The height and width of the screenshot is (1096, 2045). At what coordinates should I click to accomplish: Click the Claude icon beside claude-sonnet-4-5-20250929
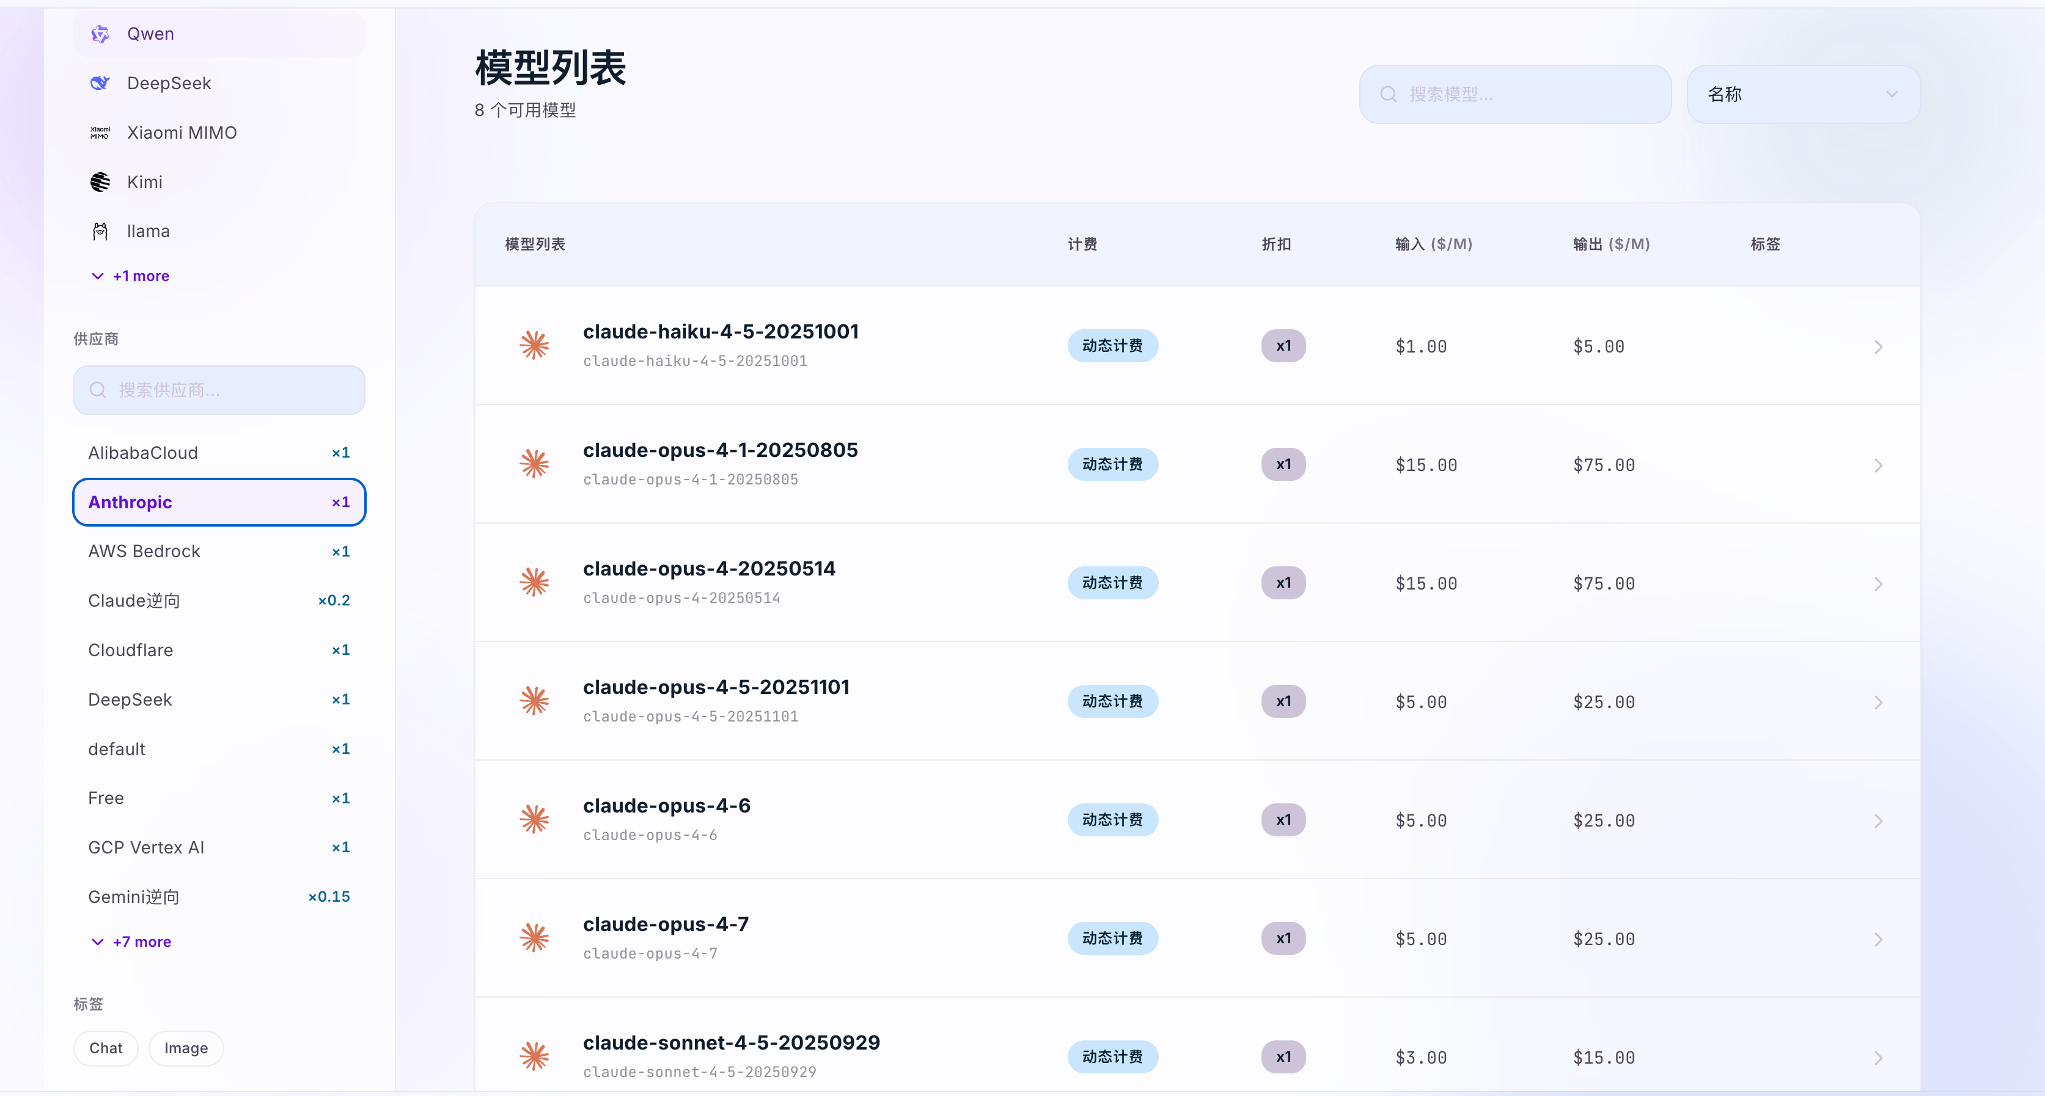pyautogui.click(x=534, y=1056)
